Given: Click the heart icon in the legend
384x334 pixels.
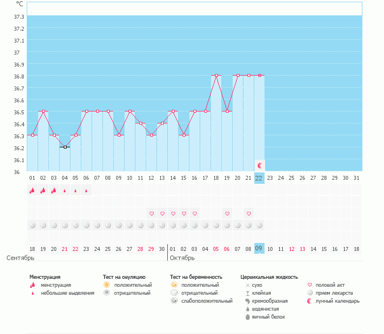Looking at the screenshot, I should (309, 284).
